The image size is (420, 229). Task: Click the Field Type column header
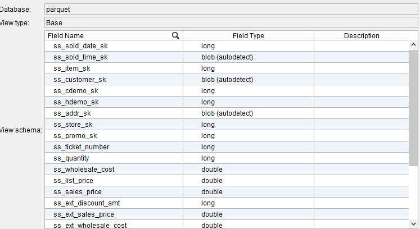[x=249, y=35]
